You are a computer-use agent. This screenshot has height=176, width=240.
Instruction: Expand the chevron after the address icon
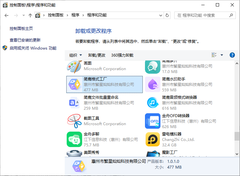pos(44,15)
